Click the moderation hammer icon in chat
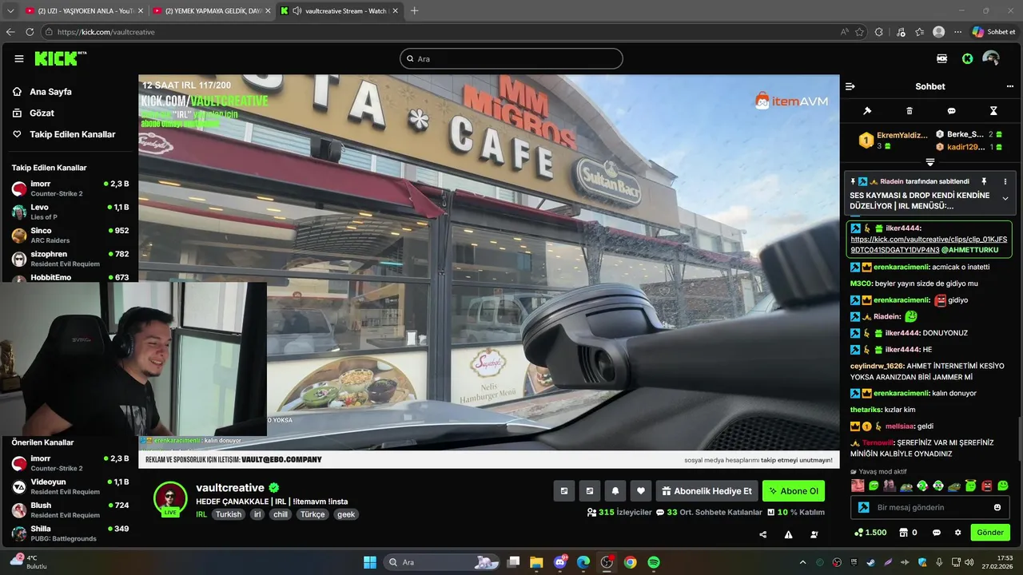This screenshot has height=575, width=1023. tap(867, 111)
